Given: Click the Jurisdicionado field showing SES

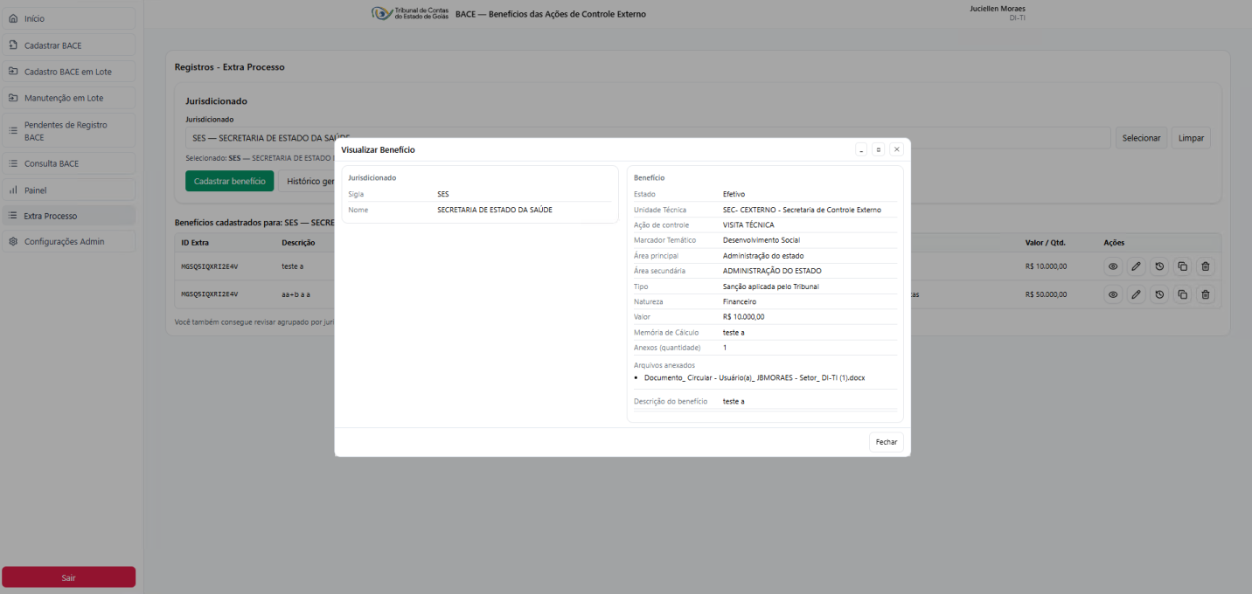Looking at the screenshot, I should pos(647,138).
